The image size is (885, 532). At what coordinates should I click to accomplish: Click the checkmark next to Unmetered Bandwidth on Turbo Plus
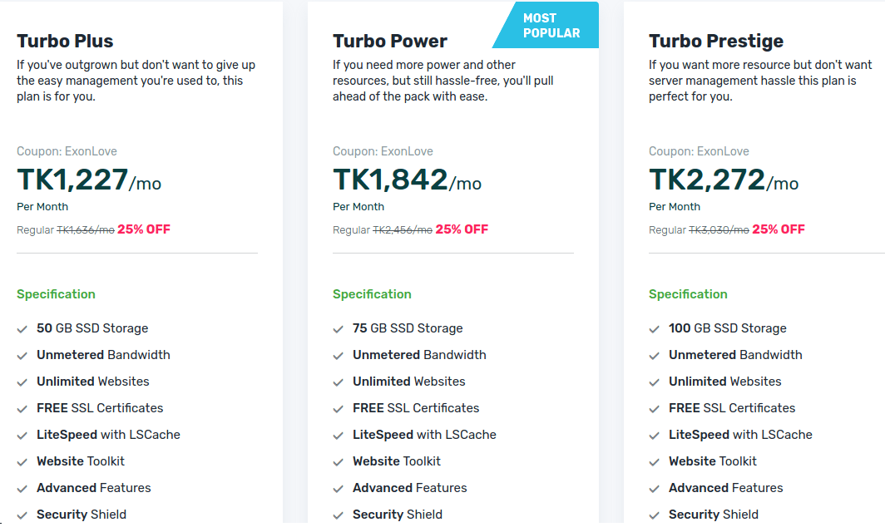[22, 355]
